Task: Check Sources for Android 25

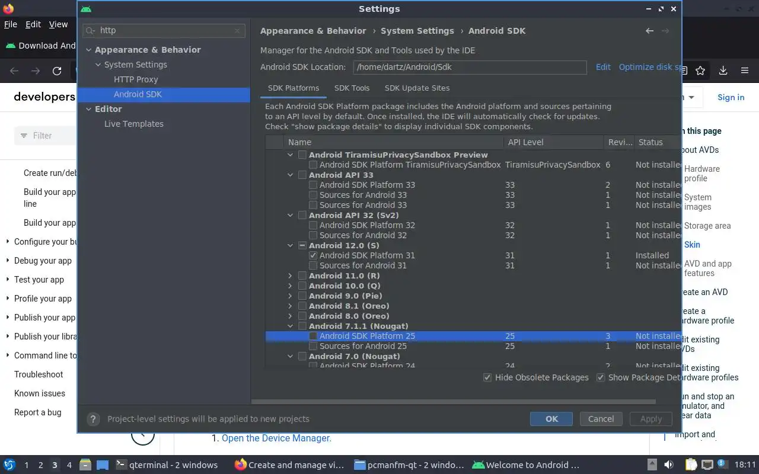Action: point(313,346)
